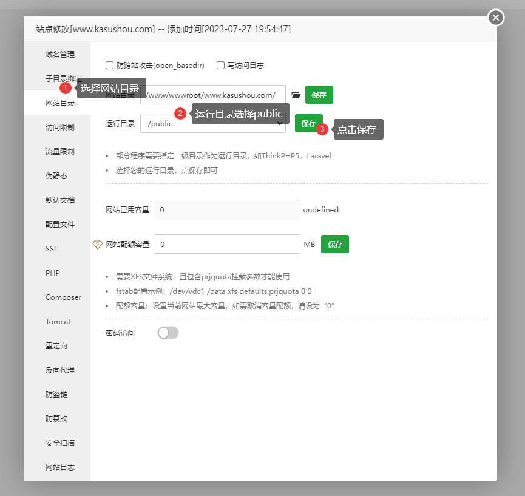This screenshot has height=496, width=525.
Task: Close the site settings dialog
Action: 495,18
